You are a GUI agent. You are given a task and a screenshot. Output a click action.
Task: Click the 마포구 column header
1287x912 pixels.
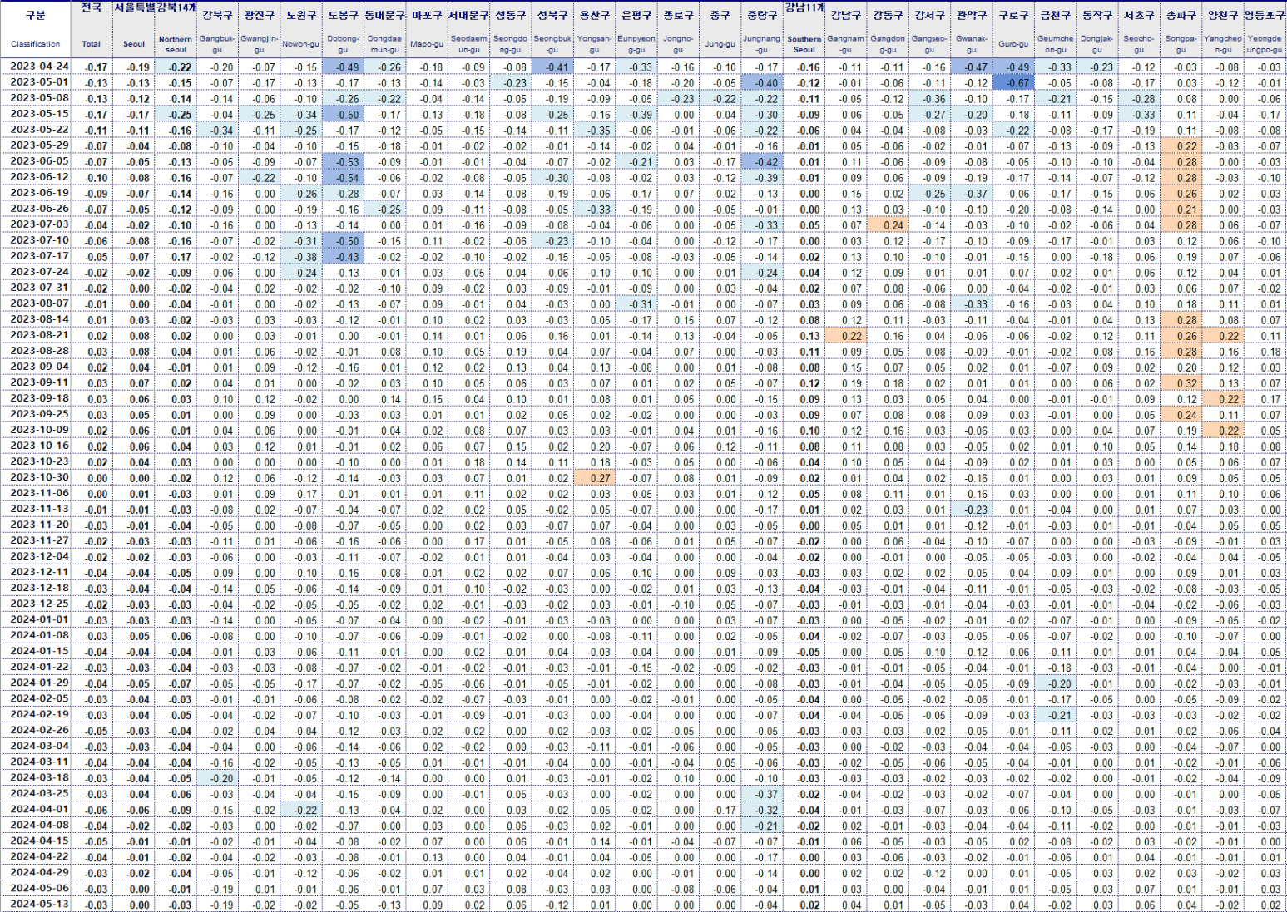tap(427, 16)
